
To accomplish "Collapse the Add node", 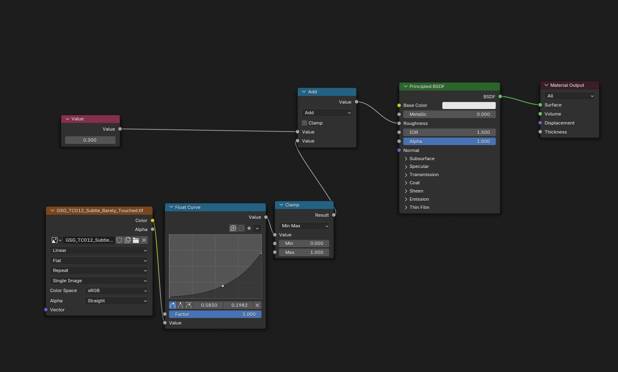I will [x=304, y=92].
